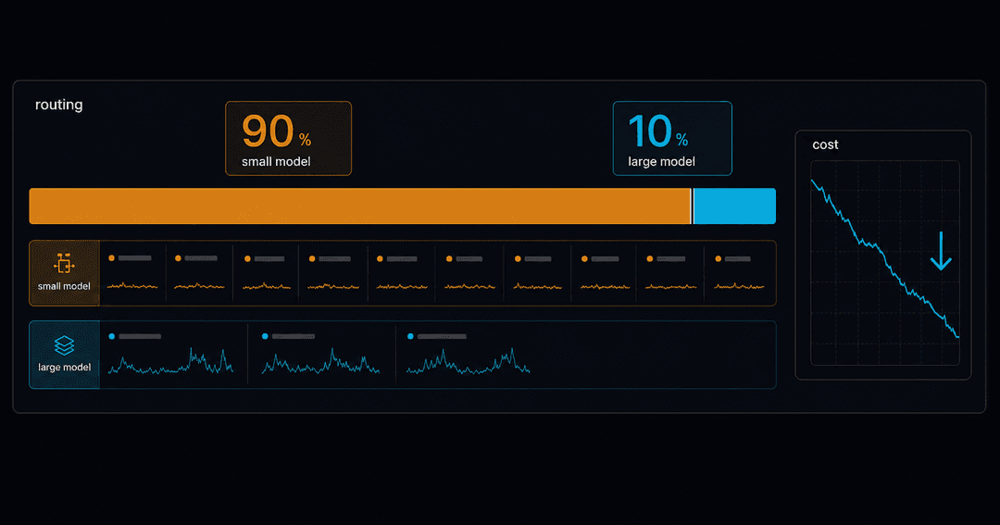Screen dimensions: 1000x525
Task: Click the orange segment of the routing bar
Action: (359, 206)
